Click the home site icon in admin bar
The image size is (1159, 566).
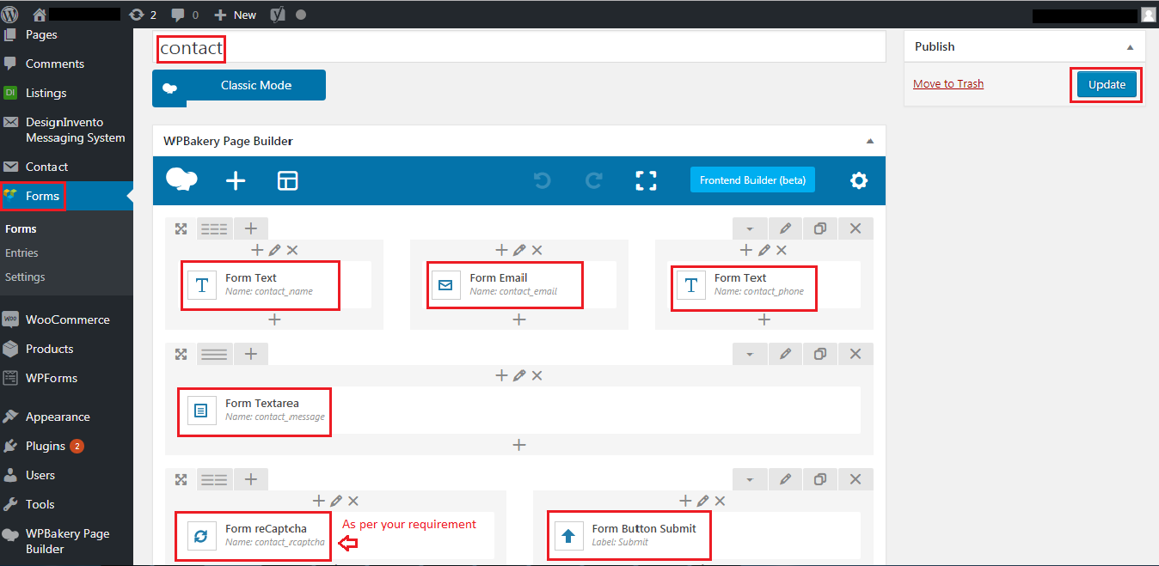(40, 15)
